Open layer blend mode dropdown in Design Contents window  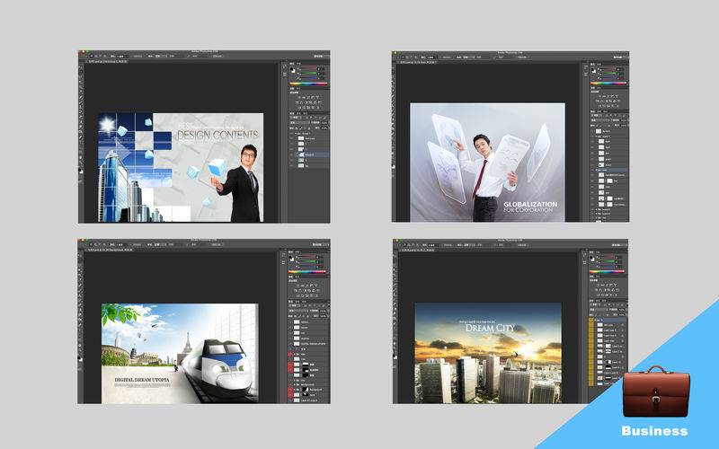(299, 123)
